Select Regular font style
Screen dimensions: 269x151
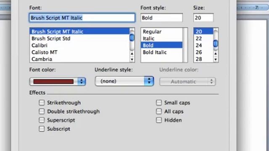click(x=161, y=31)
